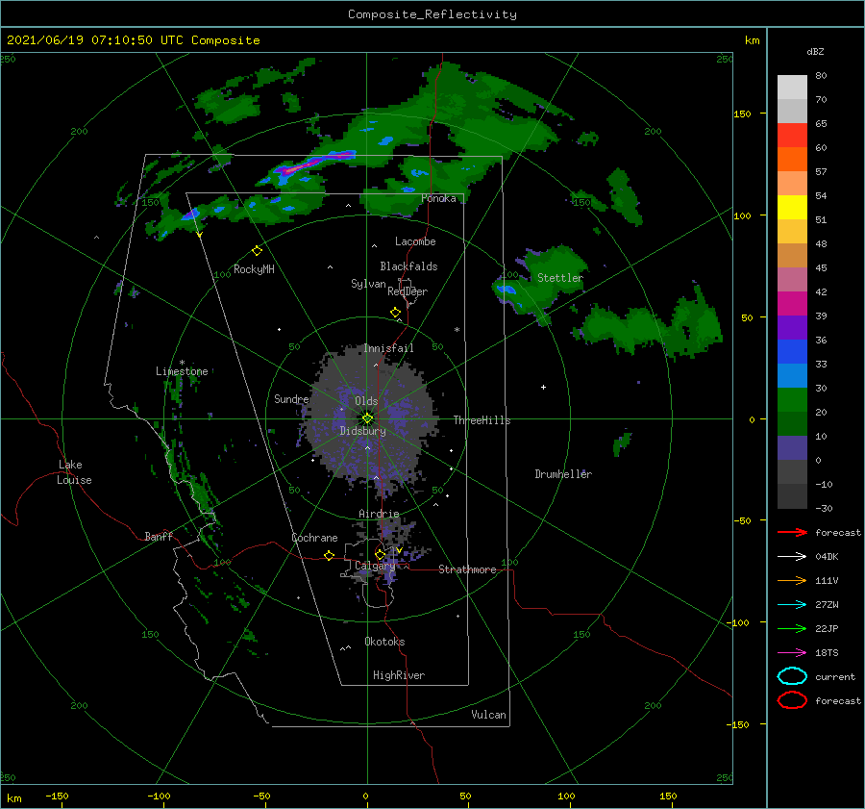Click the Lake Louise label
The height and width of the screenshot is (809, 865).
[74, 472]
